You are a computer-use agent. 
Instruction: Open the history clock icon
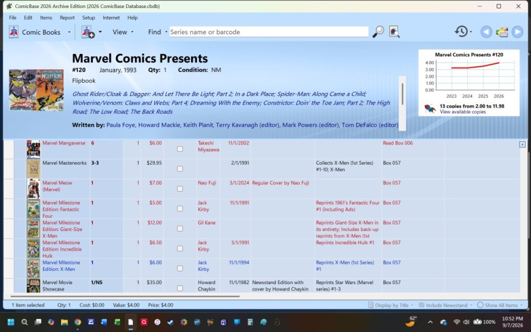(461, 31)
